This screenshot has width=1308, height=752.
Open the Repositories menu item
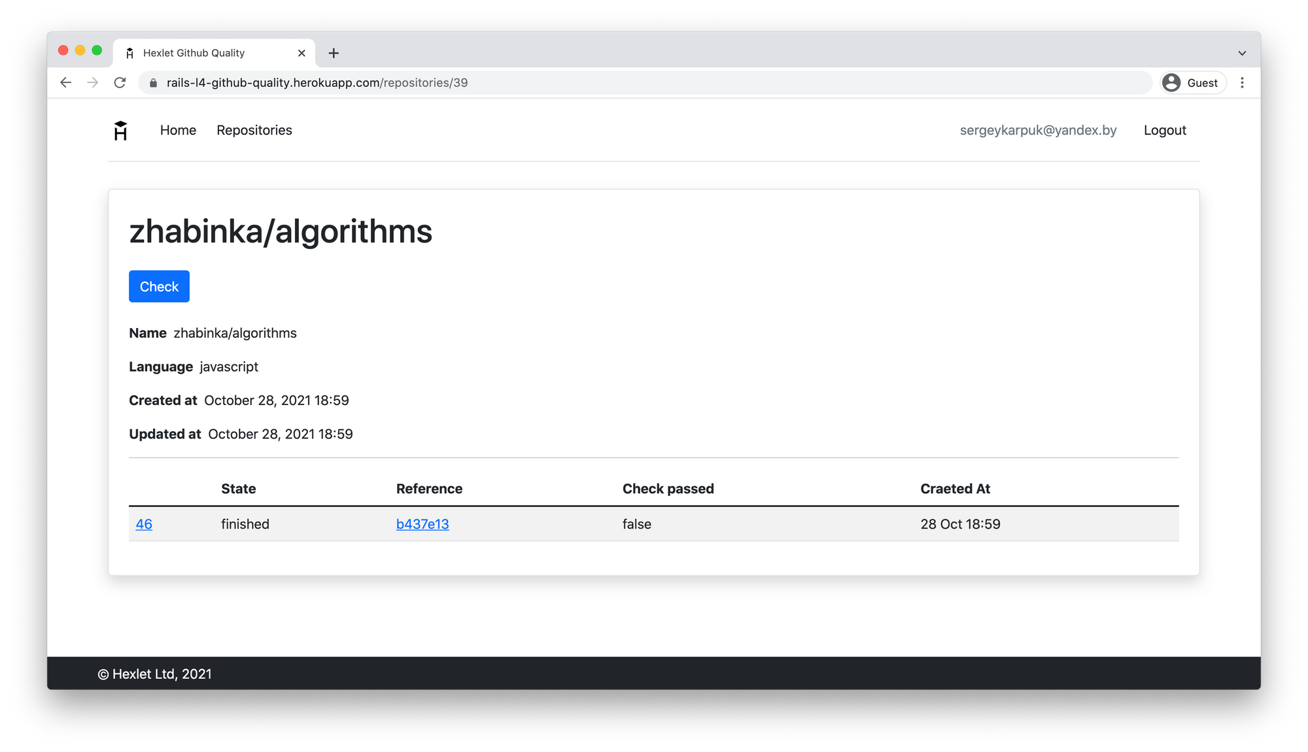coord(254,130)
